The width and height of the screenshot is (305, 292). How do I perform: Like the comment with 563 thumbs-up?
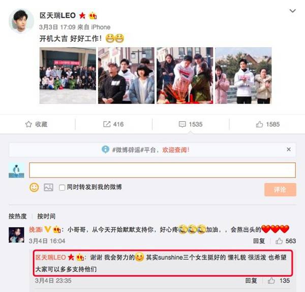pyautogui.click(x=279, y=241)
